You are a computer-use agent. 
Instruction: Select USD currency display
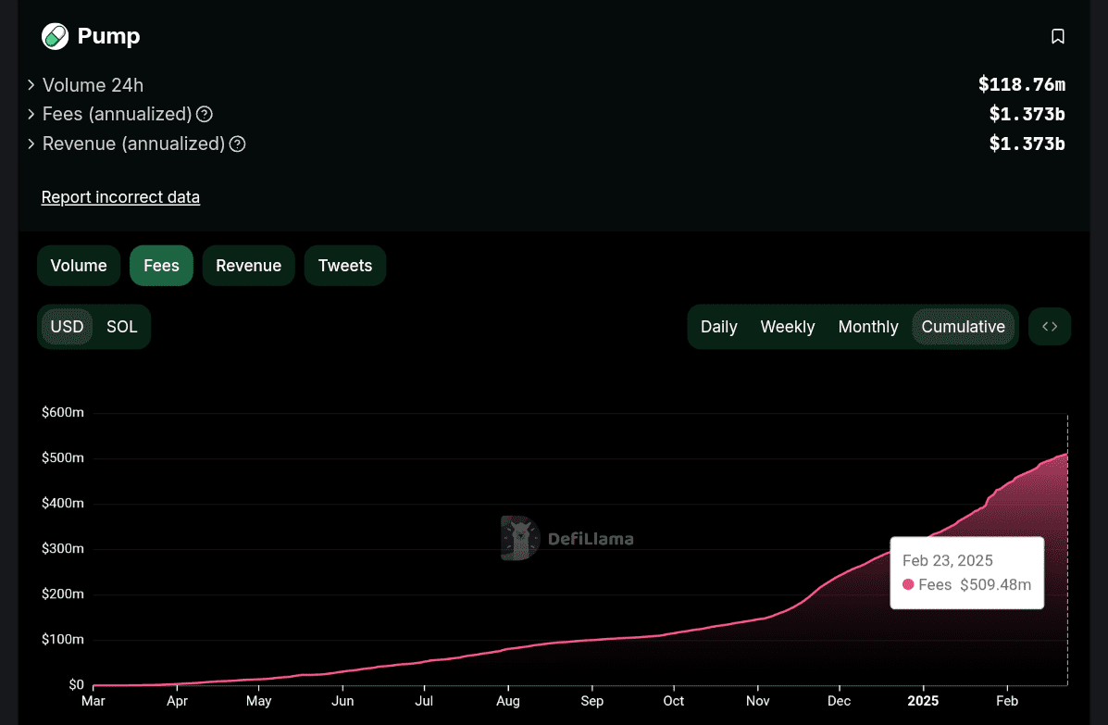coord(67,326)
